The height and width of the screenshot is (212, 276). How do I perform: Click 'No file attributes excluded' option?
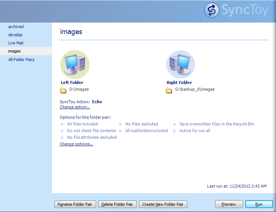click(92, 137)
